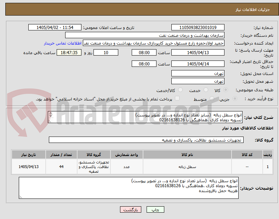Viewport: 279px width, 219px height.
Task: Click the price validity time 08:00 field
Action: (144, 64)
